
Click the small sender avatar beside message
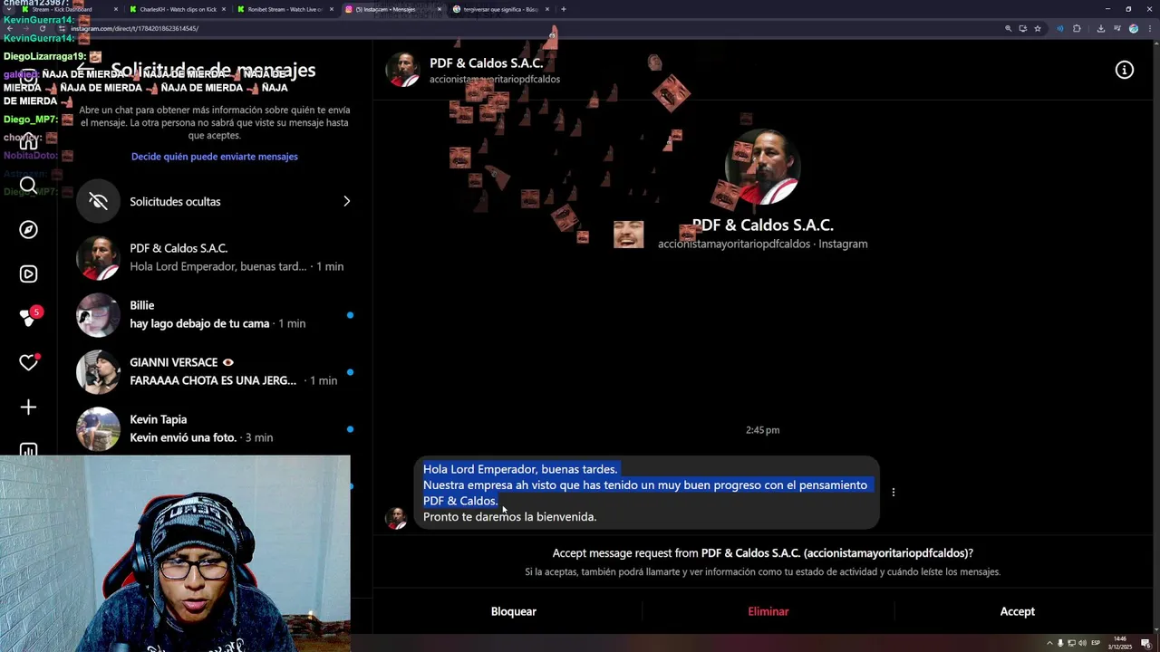tap(396, 518)
